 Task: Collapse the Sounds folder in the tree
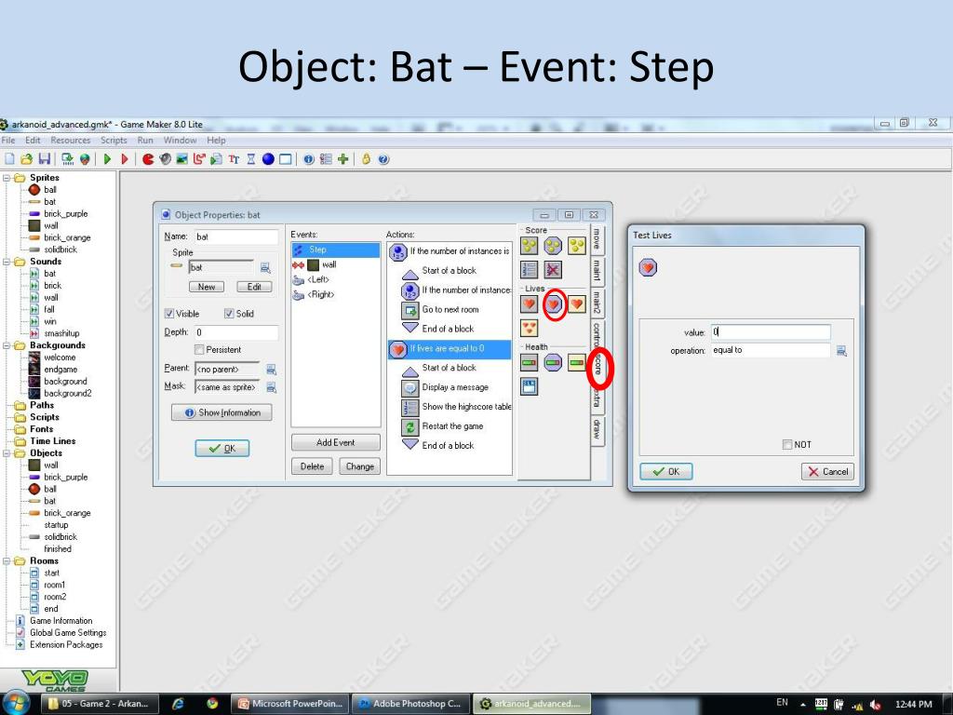tap(7, 262)
